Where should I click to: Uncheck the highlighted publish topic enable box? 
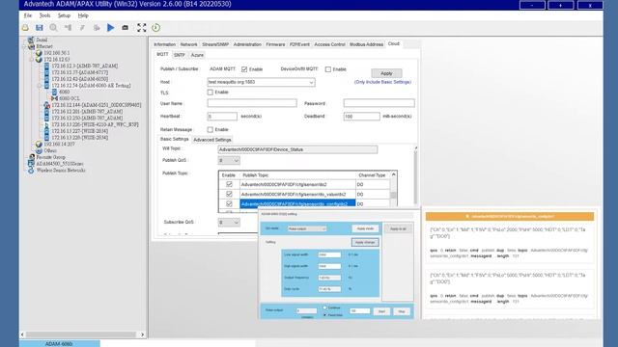click(x=229, y=203)
